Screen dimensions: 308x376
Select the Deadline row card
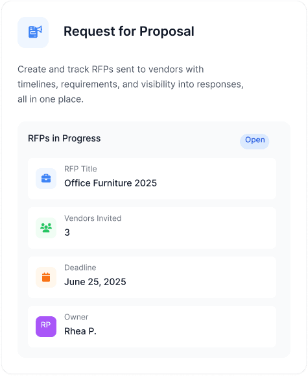click(152, 277)
